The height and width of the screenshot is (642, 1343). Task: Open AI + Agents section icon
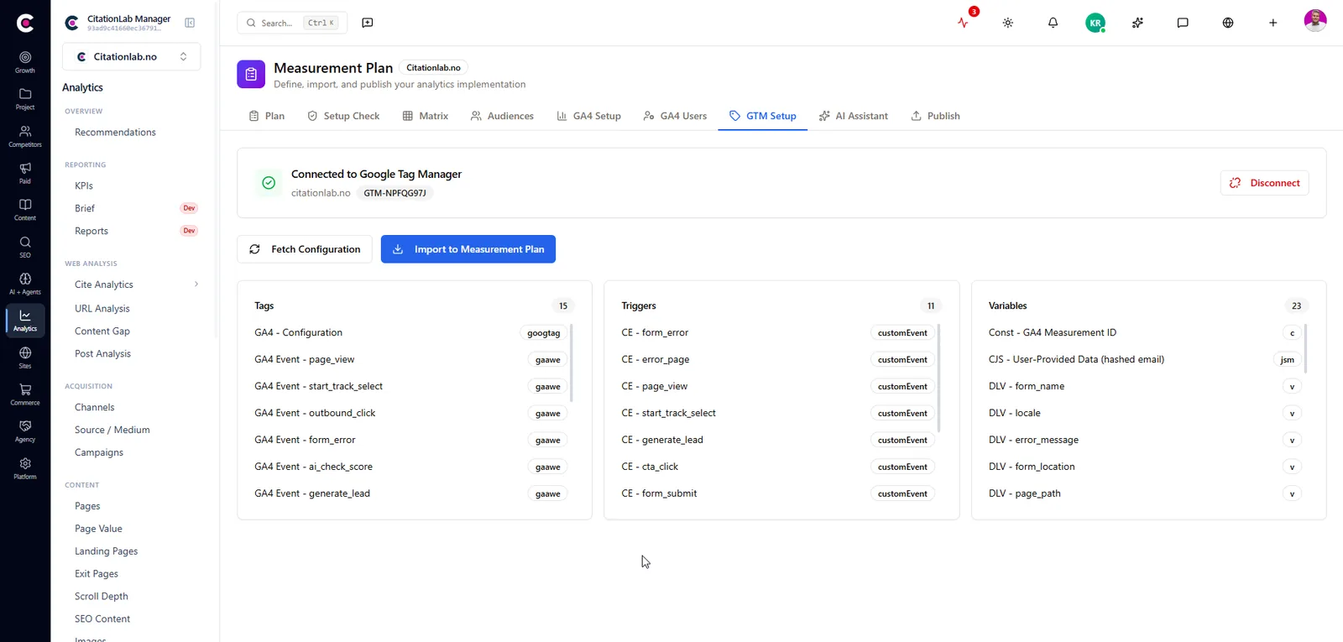[25, 284]
